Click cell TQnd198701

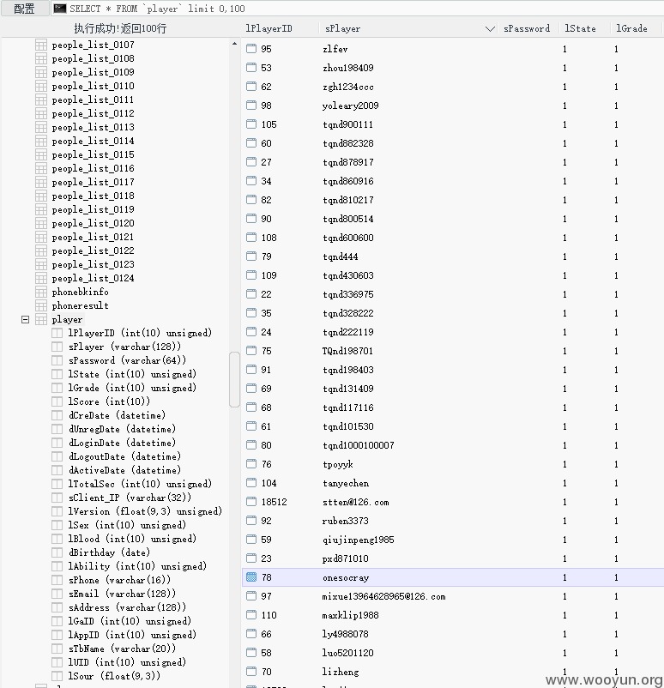pos(348,351)
